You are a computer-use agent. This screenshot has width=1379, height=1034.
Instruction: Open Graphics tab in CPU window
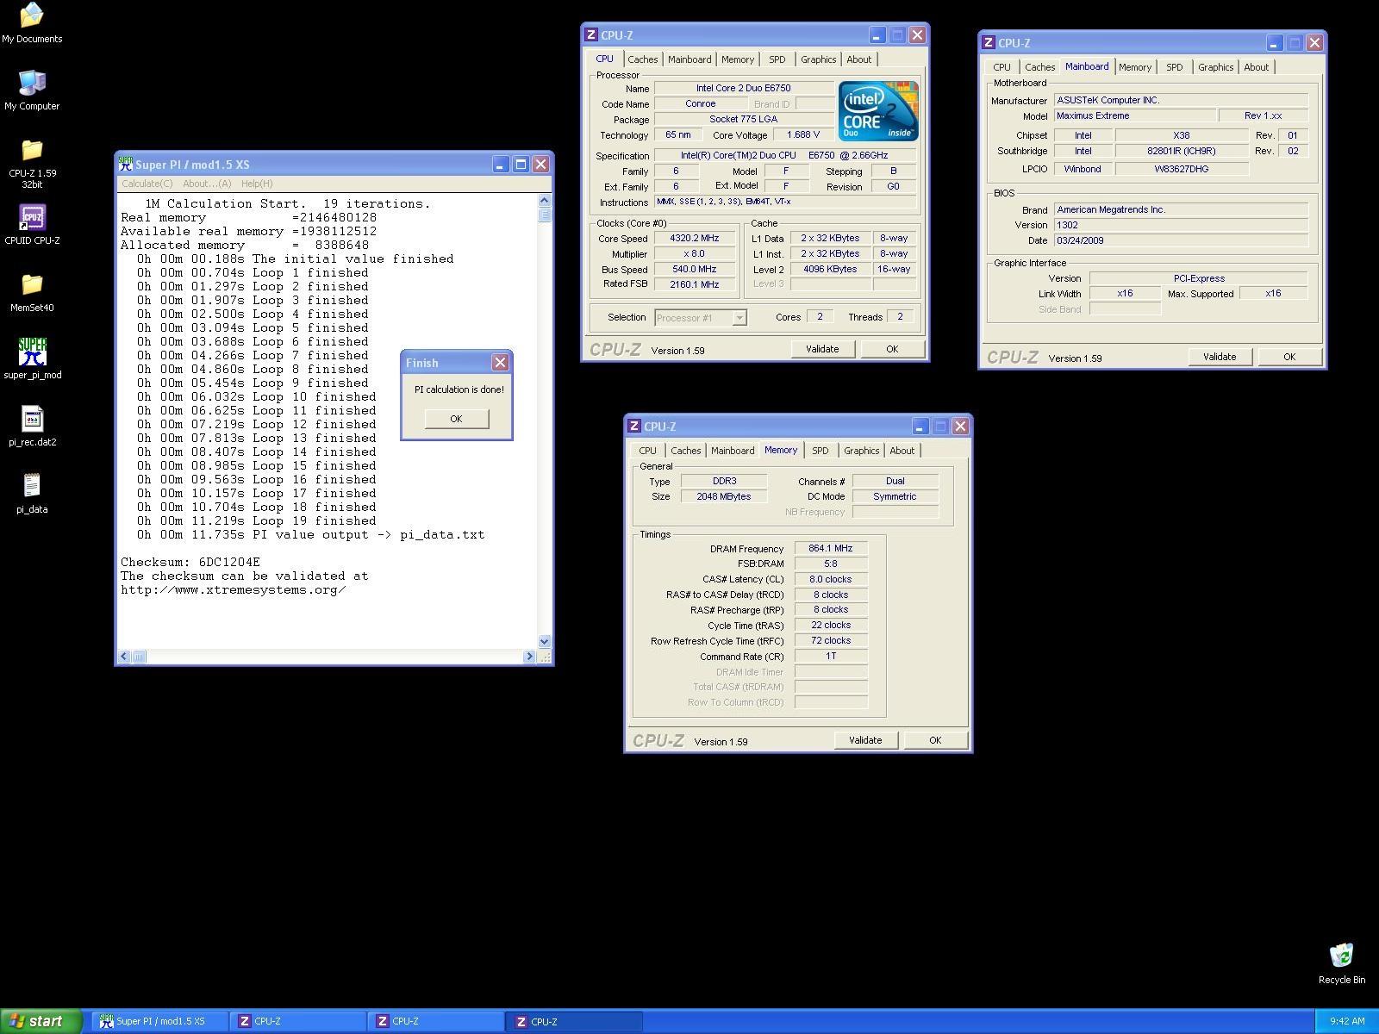[x=818, y=59]
